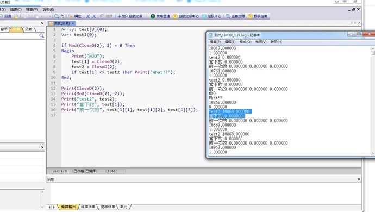Close the 測試(交易) editor tab
This screenshot has width=375, height=212.
pyautogui.click(x=73, y=23)
